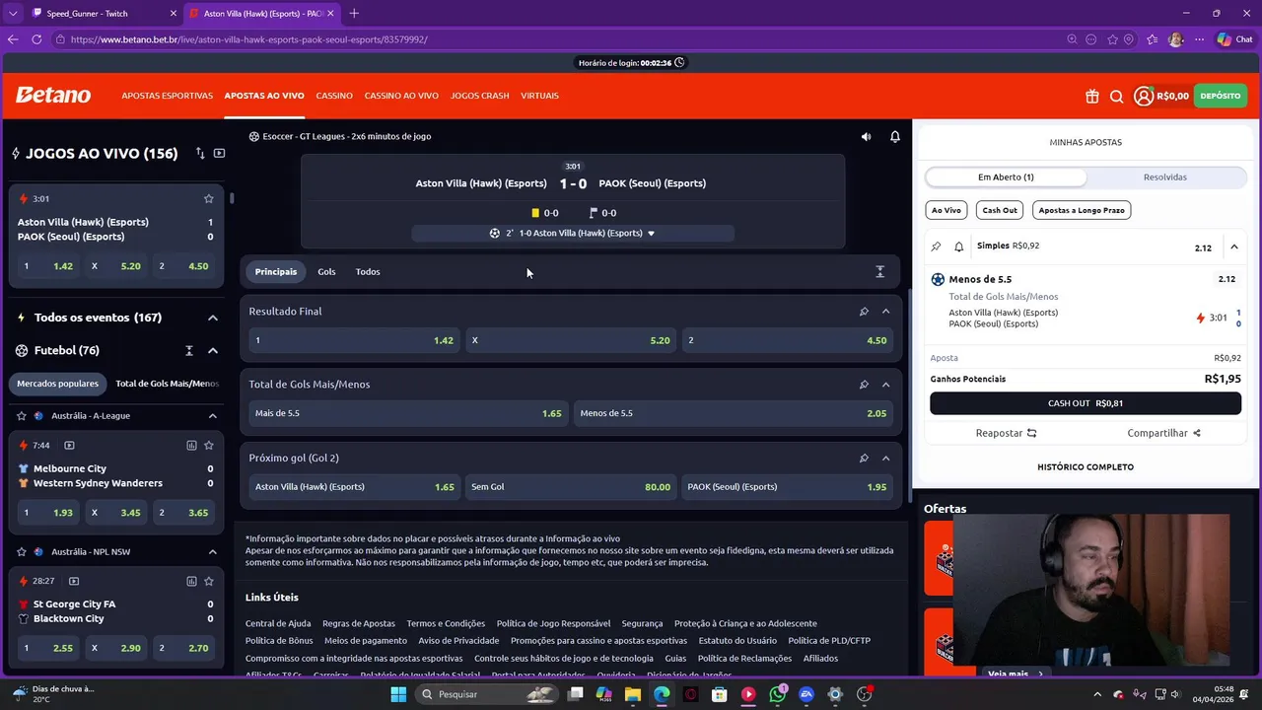
Task: Filter bets by Ao Vivo
Action: coord(946,210)
